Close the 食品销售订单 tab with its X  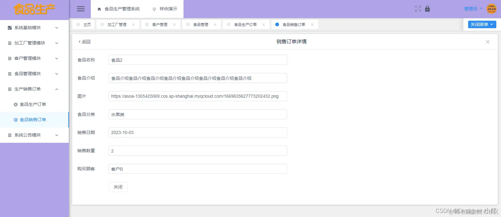[312, 24]
